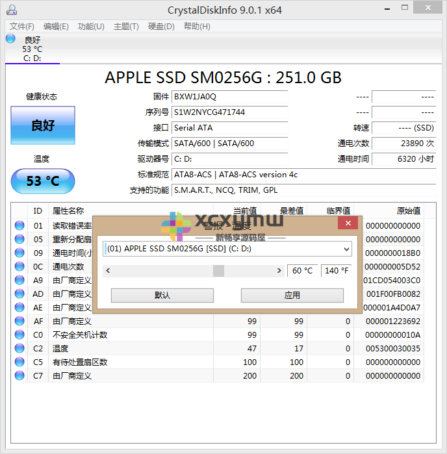
Task: Open the 文件(F) menu
Action: click(21, 27)
